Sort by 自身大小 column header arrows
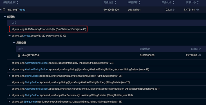The image size is (206, 105). (x=173, y=2)
